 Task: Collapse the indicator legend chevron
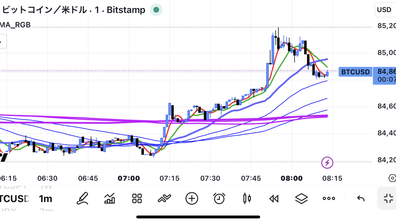(2, 41)
